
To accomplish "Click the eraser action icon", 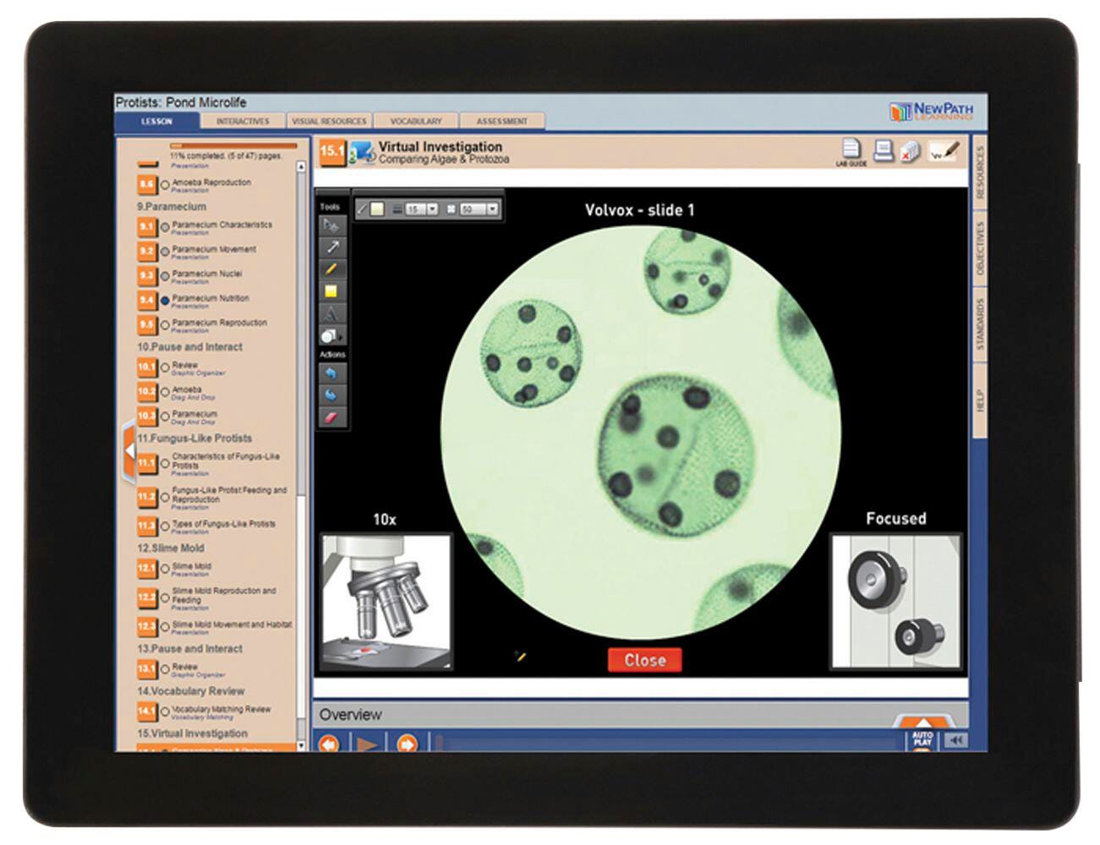I will coord(331,417).
